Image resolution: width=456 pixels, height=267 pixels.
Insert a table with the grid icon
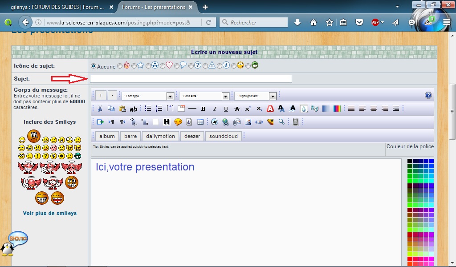[200, 122]
